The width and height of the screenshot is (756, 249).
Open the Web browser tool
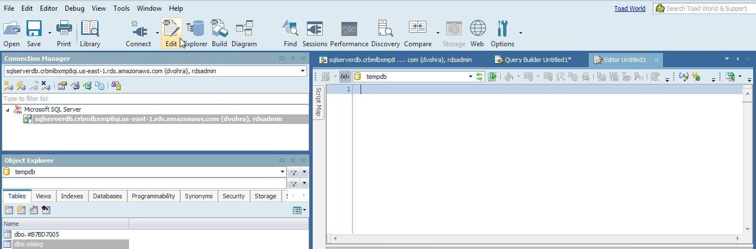pos(477,33)
